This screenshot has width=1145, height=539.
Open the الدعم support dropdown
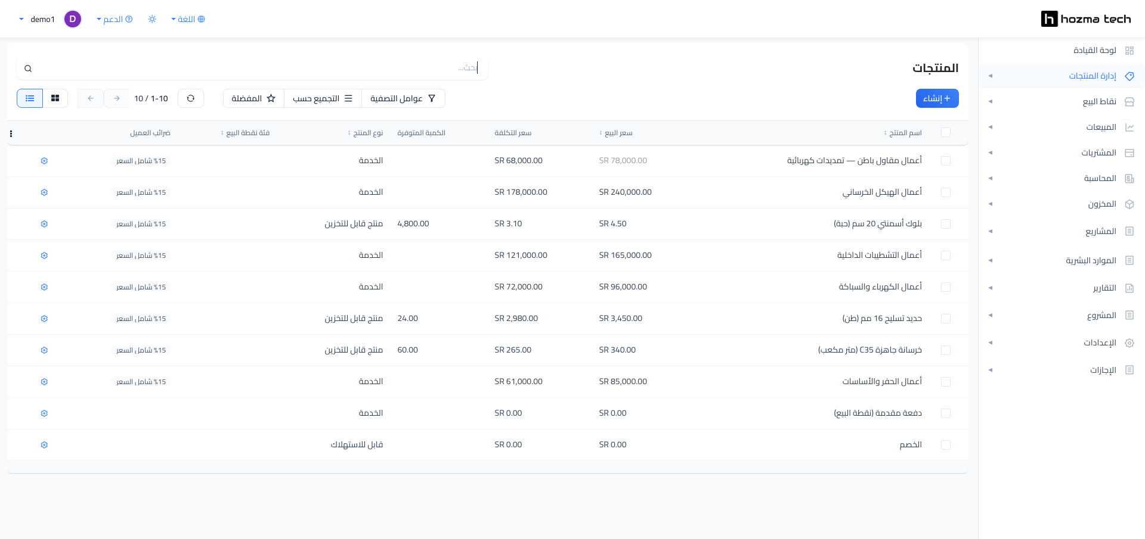[114, 19]
